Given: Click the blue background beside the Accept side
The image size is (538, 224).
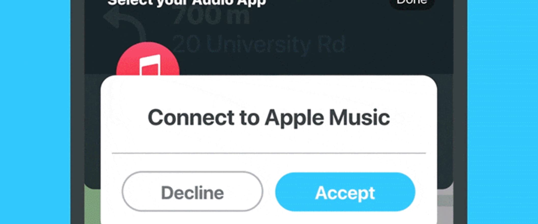Looking at the screenshot, I should [x=503, y=112].
